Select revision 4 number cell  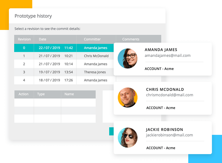pos(24,80)
